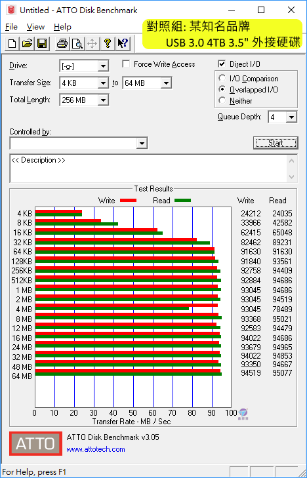Open the Help menu
The image size is (307, 478).
pyautogui.click(x=62, y=27)
